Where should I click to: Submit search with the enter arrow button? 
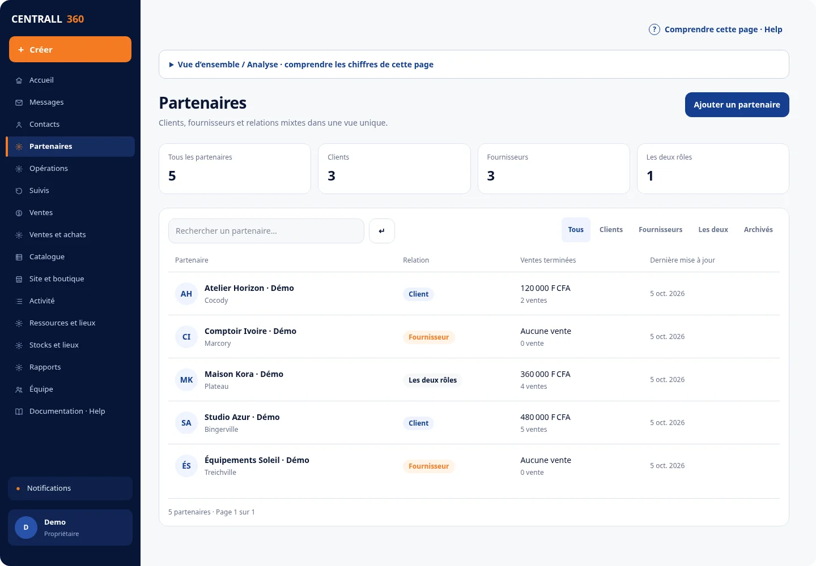coord(382,231)
